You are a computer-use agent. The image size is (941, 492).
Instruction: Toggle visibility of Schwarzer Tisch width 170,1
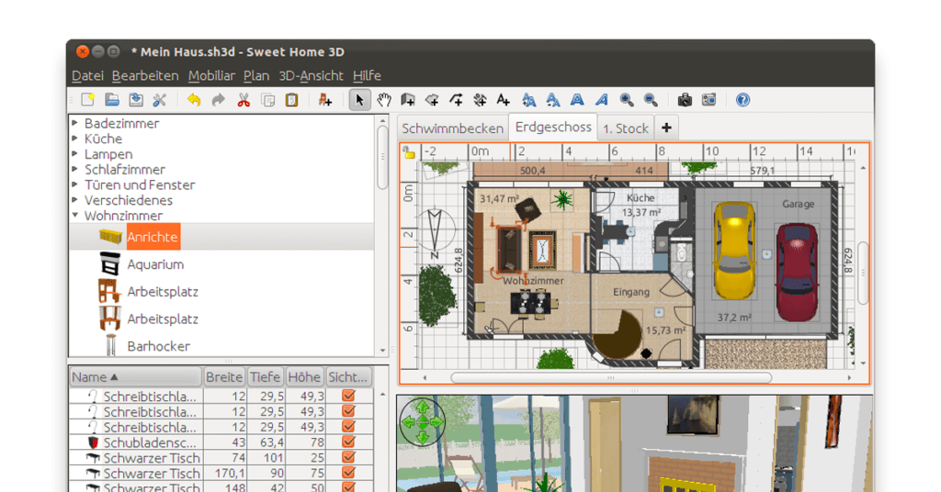[348, 473]
